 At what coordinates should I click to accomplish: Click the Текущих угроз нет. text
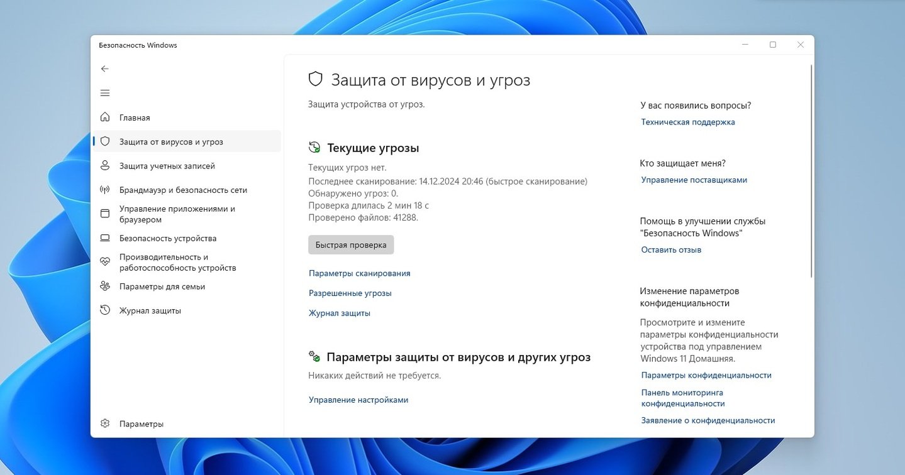[347, 168]
